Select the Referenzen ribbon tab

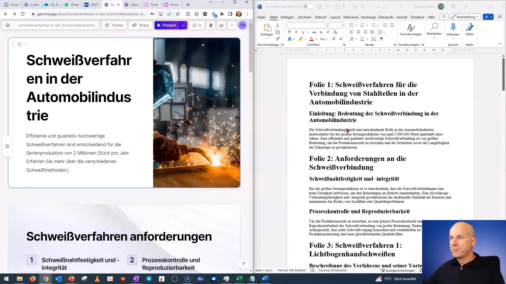point(351,17)
